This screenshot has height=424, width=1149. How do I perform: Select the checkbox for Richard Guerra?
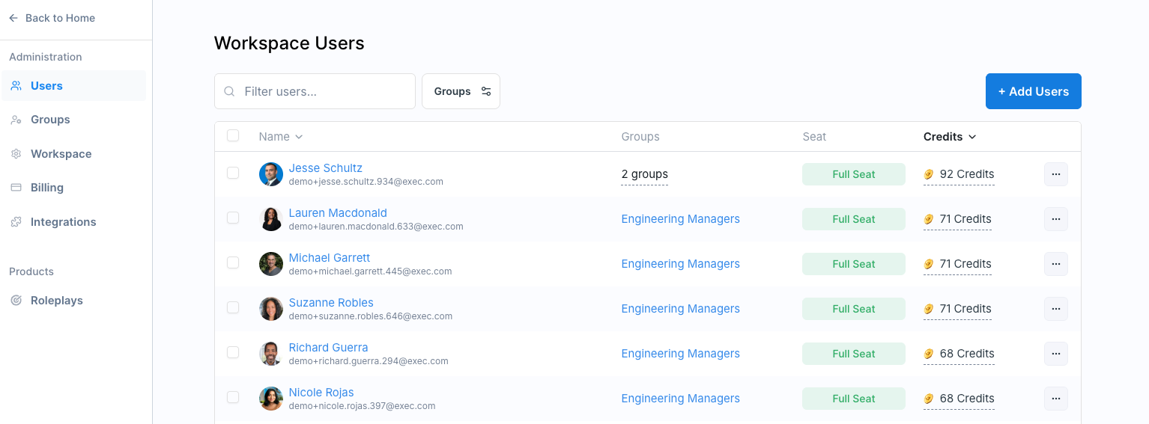click(233, 352)
